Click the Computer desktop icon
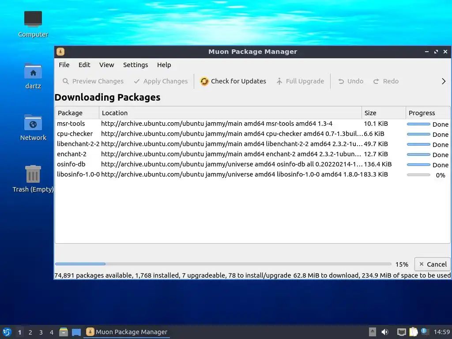Image resolution: width=452 pixels, height=339 pixels. [x=33, y=24]
